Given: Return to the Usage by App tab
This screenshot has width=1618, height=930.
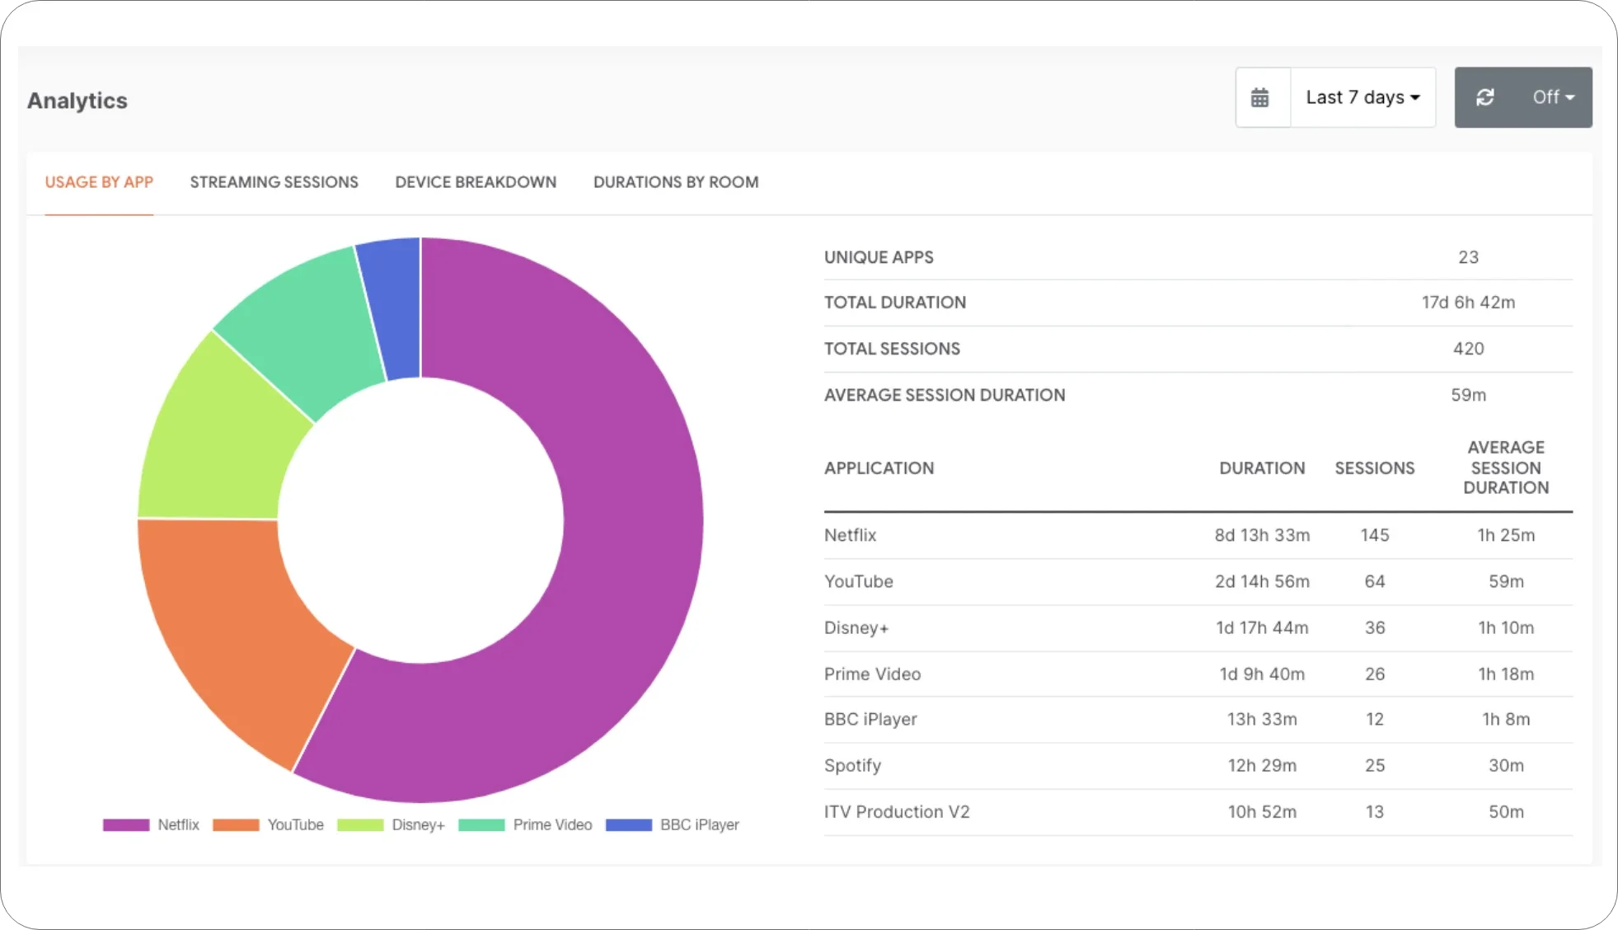Looking at the screenshot, I should 99,182.
